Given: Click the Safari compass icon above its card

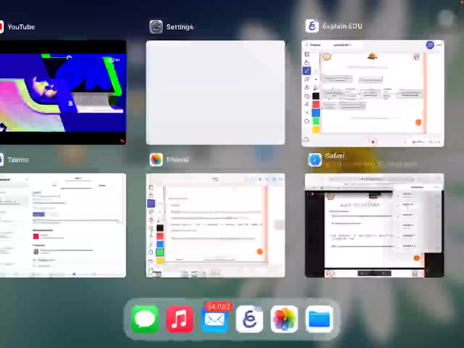Looking at the screenshot, I should pos(315,159).
